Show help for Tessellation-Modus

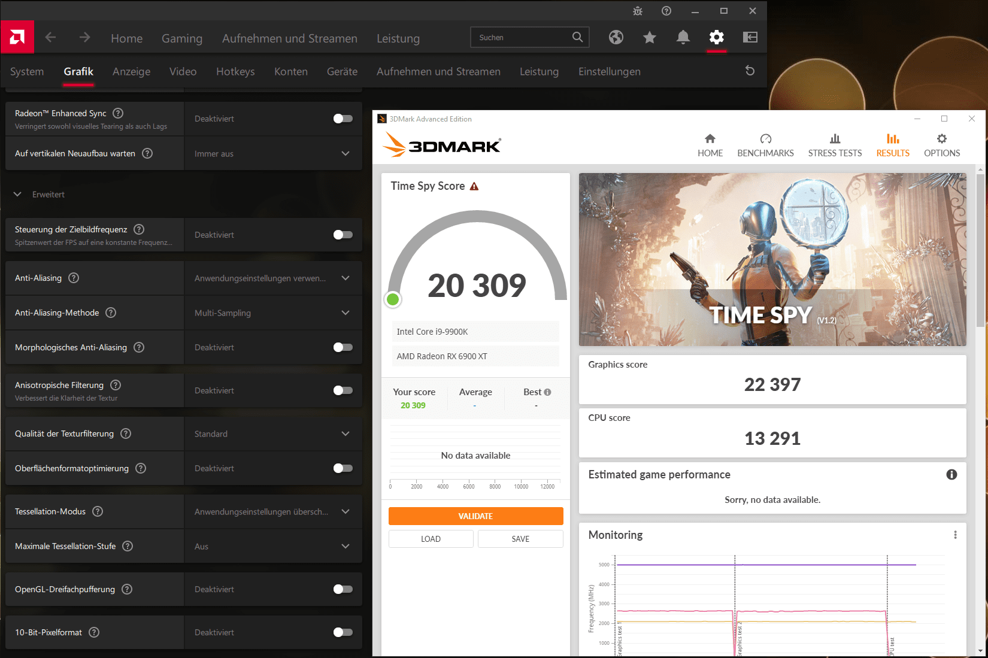(98, 511)
